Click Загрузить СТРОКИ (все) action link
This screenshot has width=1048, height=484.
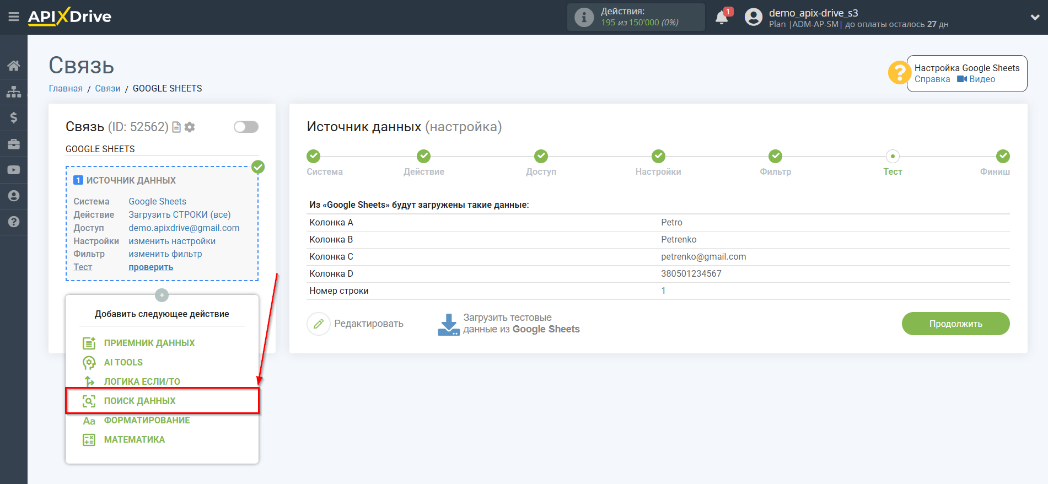(179, 214)
